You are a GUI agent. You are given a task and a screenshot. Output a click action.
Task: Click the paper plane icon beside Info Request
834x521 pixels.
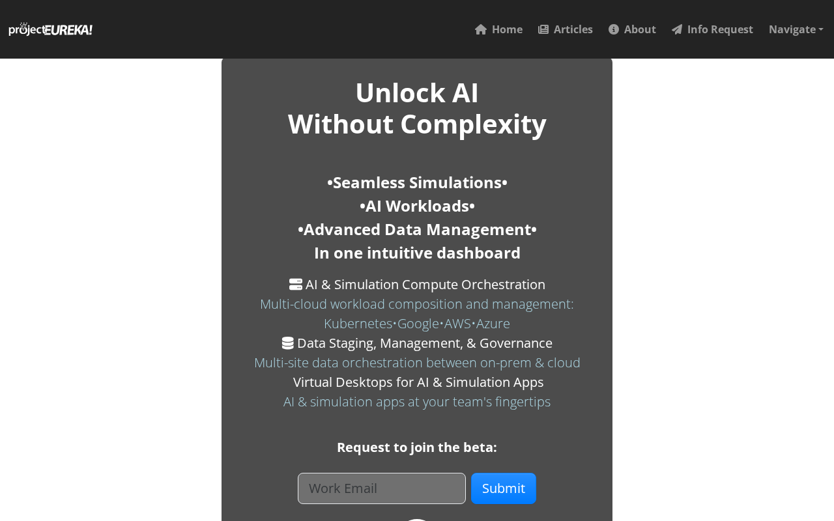tap(677, 29)
